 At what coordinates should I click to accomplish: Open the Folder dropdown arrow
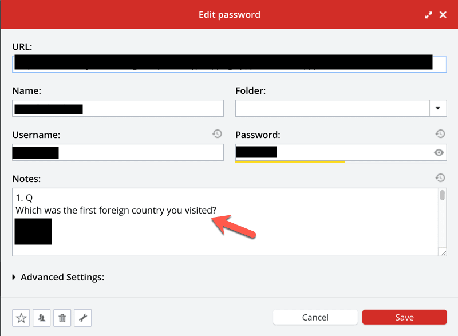click(438, 108)
